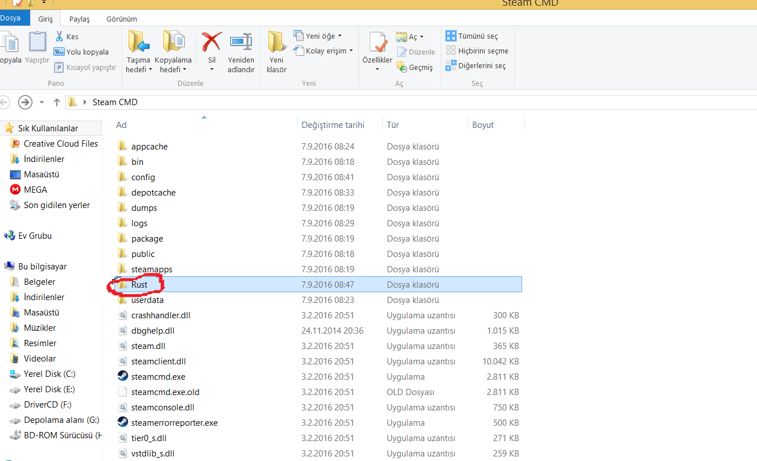
Task: Select the steamerrorreporter.exe Steam icon
Action: [x=122, y=422]
